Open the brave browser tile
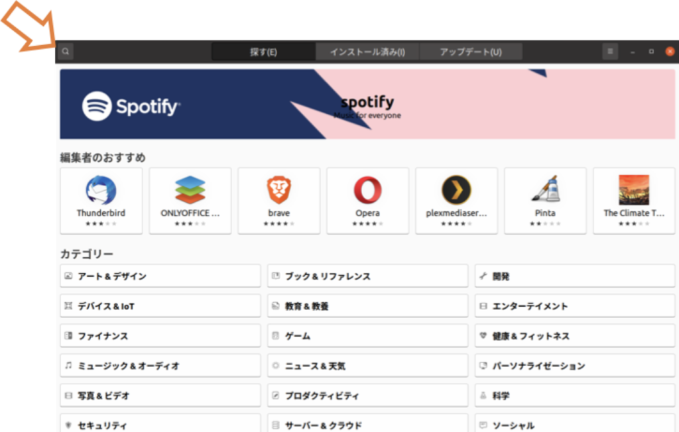This screenshot has width=679, height=432. (x=279, y=201)
